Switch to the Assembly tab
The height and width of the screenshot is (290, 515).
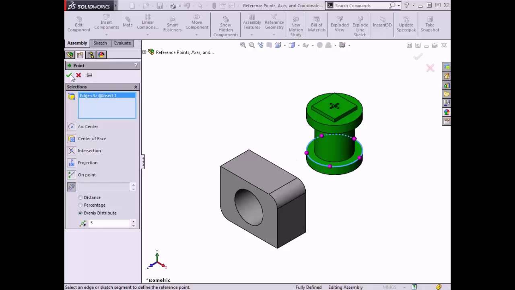[77, 43]
